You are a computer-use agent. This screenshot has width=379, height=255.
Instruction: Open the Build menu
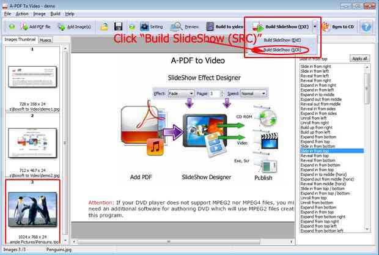[x=55, y=14]
